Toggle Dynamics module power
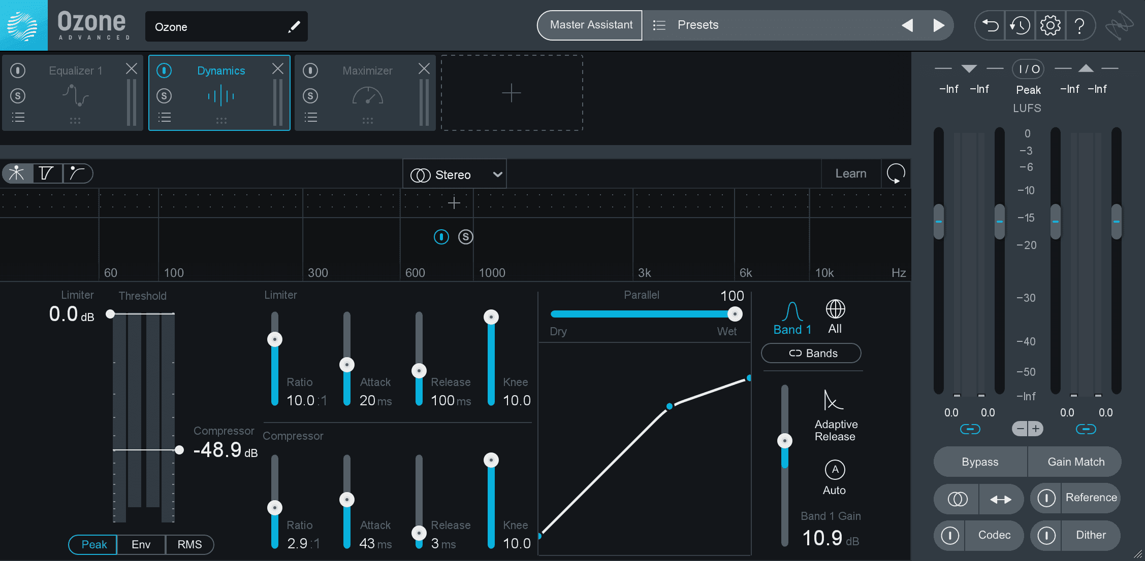 pos(164,70)
